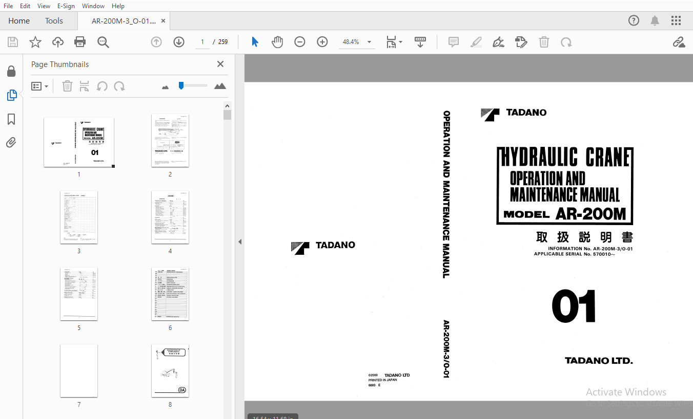Click the scrolling mode keyboard icon
Image resolution: width=693 pixels, height=419 pixels.
point(420,42)
